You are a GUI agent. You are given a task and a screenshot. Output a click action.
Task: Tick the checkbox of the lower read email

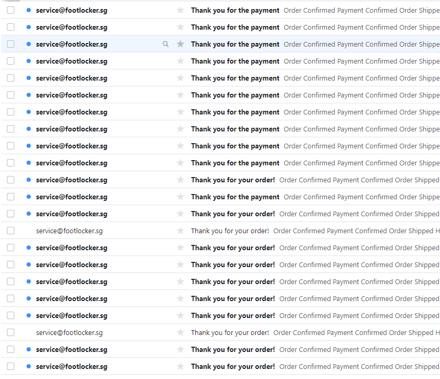[x=11, y=332]
